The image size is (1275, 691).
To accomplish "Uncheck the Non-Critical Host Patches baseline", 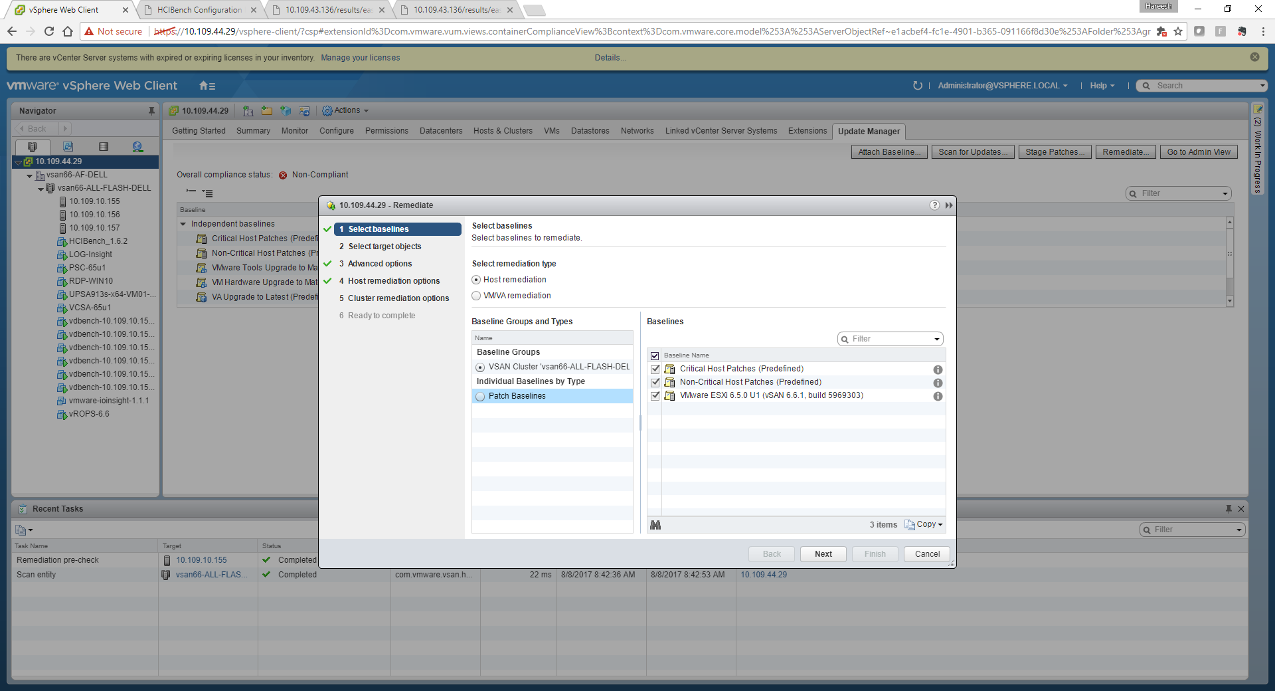I will click(655, 383).
